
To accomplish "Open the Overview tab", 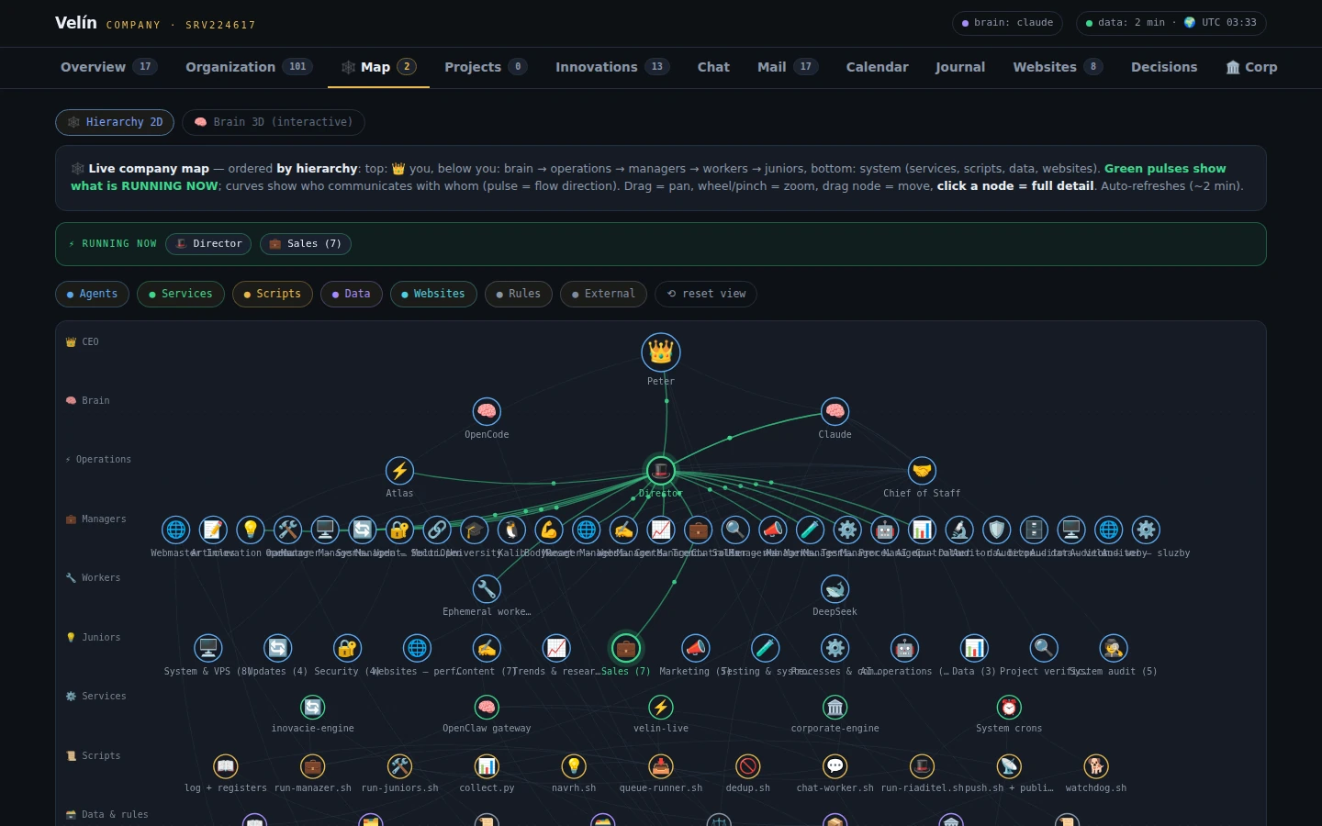I will coord(109,67).
